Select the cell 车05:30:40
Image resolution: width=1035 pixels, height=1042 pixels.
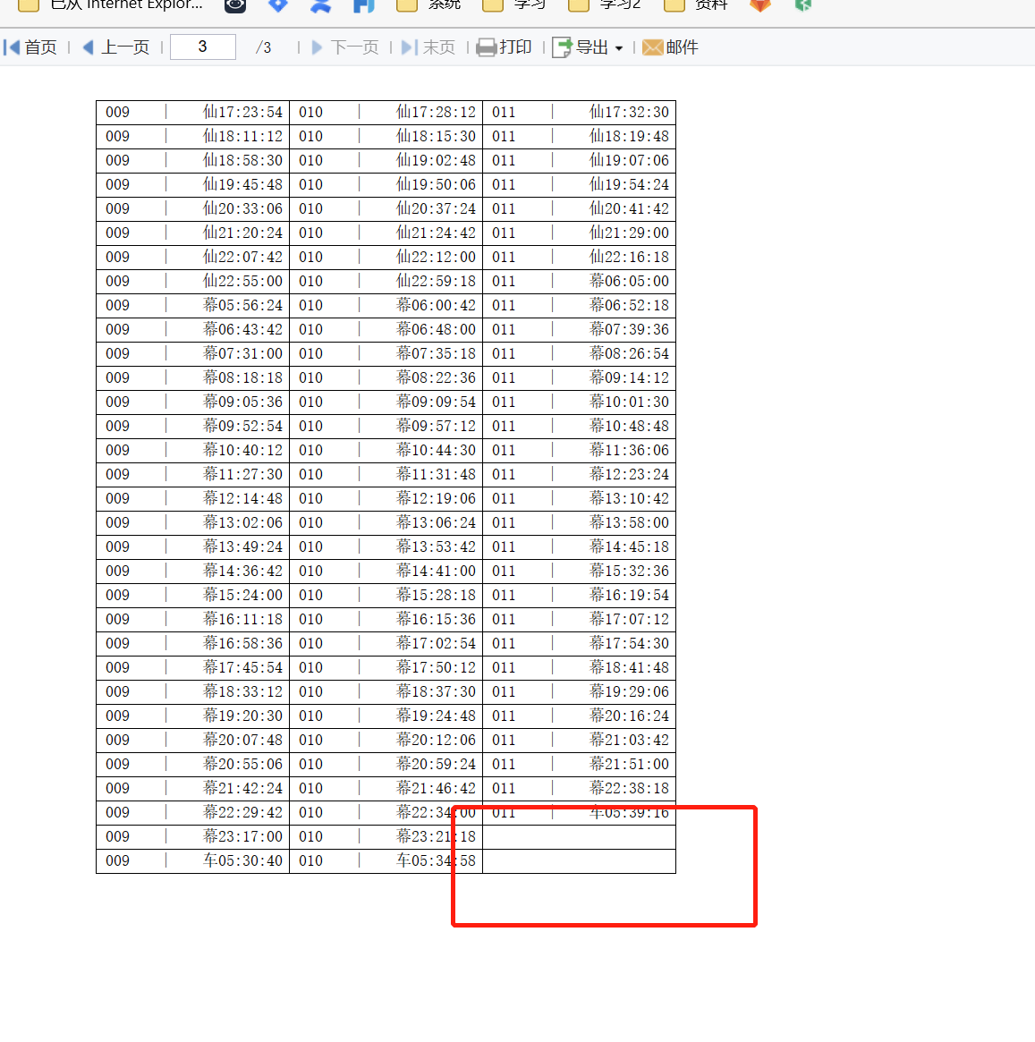(242, 860)
